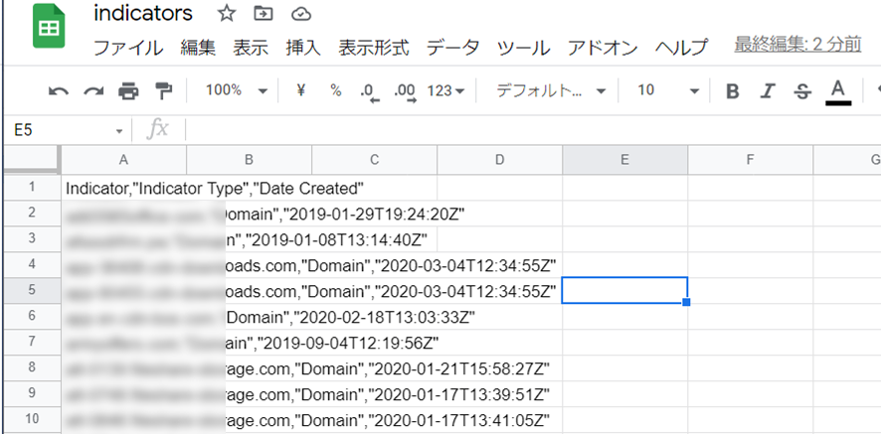The width and height of the screenshot is (881, 434).
Task: Increase decimal places
Action: pos(406,92)
